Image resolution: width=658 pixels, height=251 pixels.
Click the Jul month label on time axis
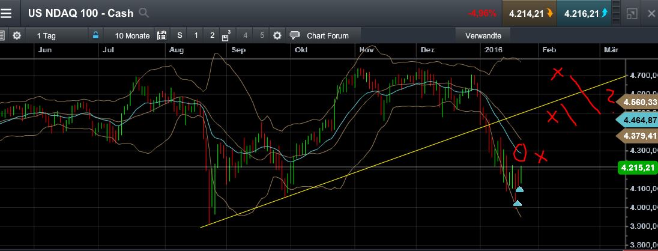[x=108, y=50]
